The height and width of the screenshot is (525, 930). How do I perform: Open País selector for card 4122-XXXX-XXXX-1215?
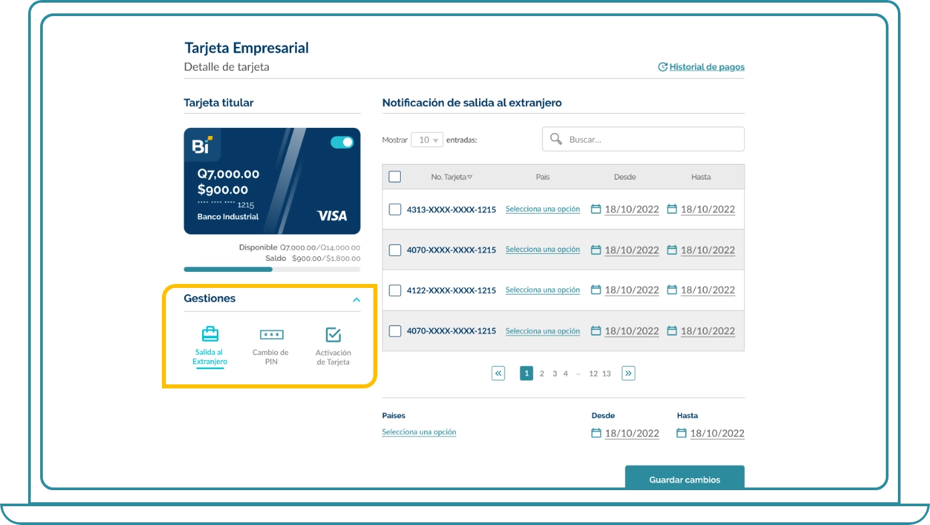click(x=543, y=290)
